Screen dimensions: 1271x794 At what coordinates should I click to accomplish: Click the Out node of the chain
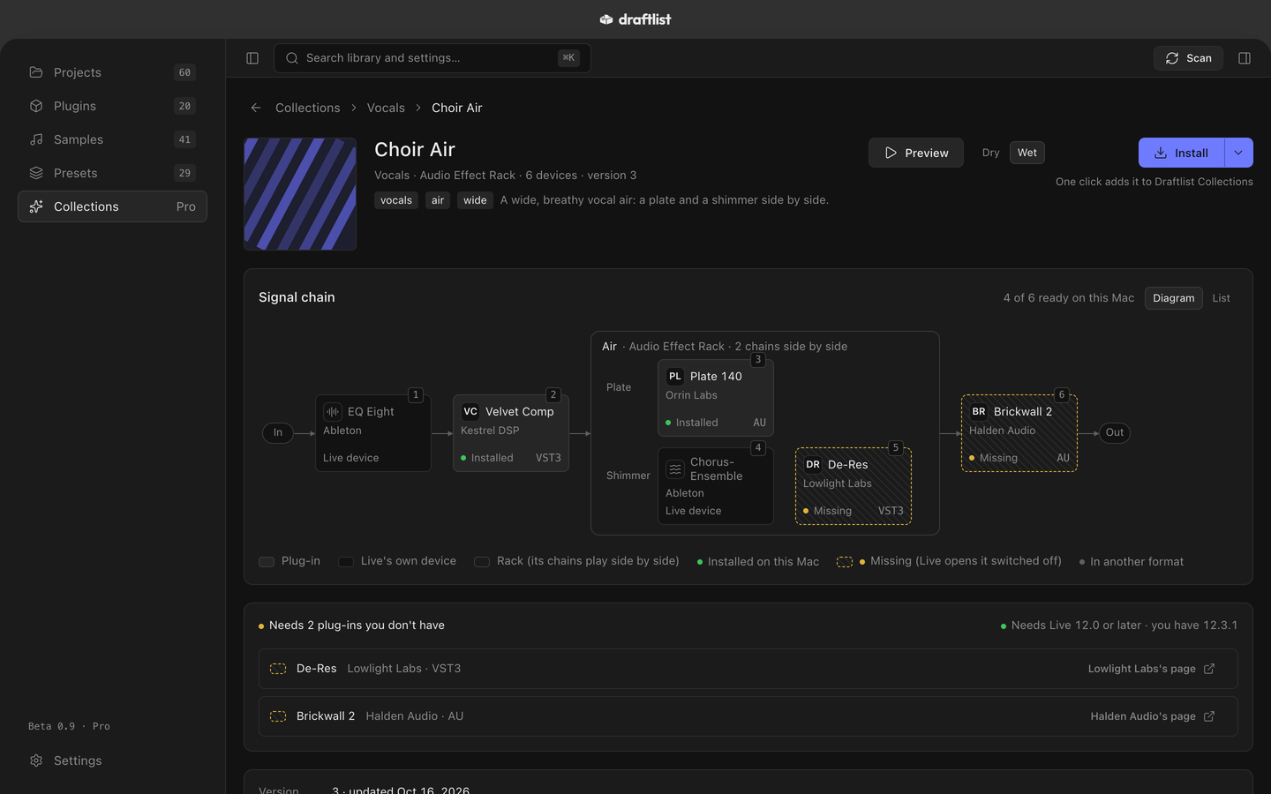(x=1115, y=432)
